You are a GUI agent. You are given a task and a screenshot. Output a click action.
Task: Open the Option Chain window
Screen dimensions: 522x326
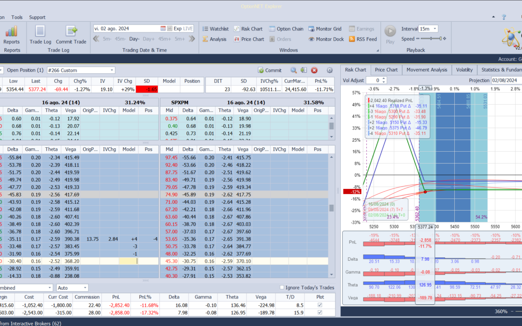click(x=286, y=29)
